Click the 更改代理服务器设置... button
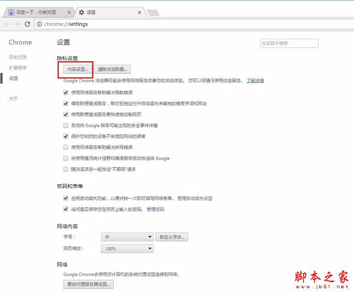This screenshot has height=292, width=354. coord(89,284)
